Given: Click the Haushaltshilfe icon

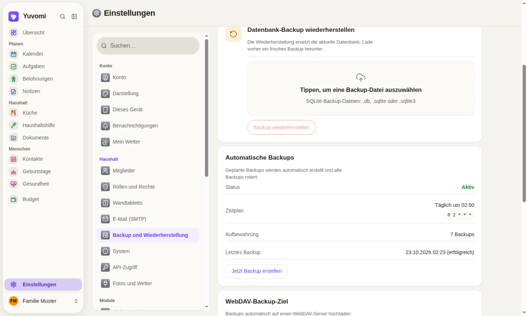Looking at the screenshot, I should pyautogui.click(x=13, y=125).
